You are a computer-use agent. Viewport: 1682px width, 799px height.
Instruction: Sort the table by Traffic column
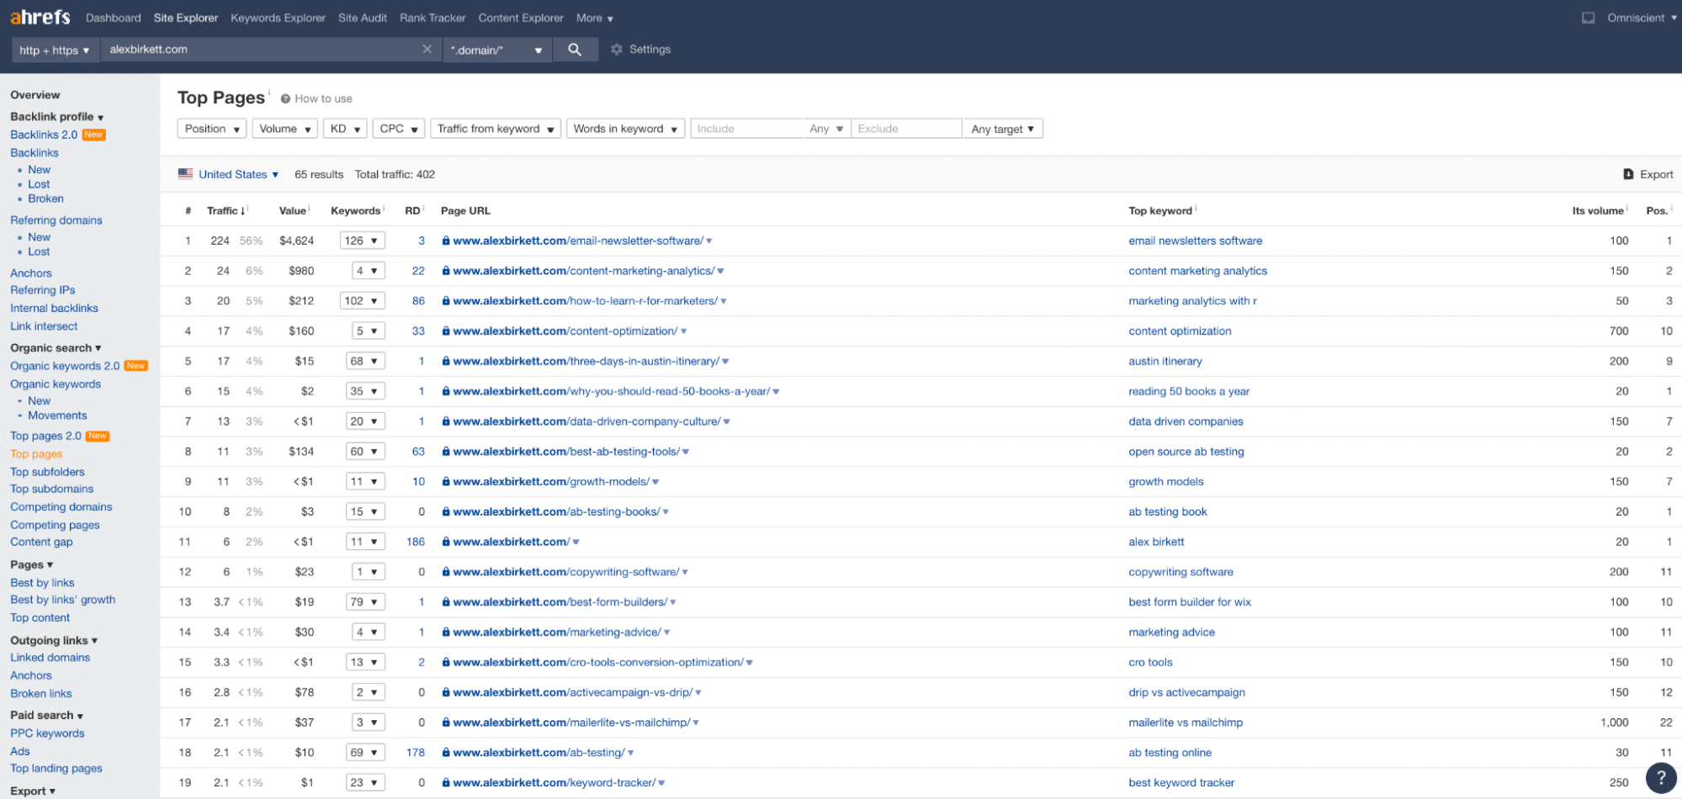click(222, 210)
